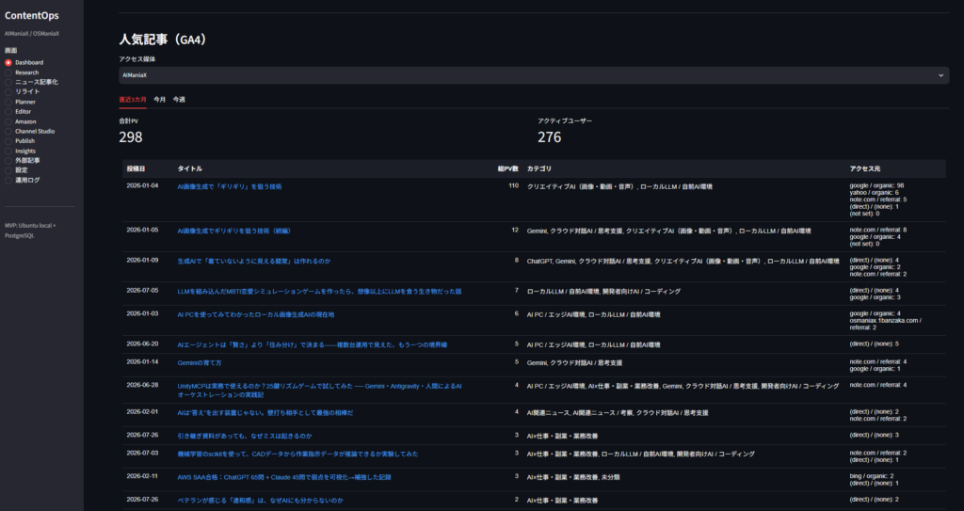
Task: Click the アクティブユーザー value 276
Action: click(x=550, y=137)
